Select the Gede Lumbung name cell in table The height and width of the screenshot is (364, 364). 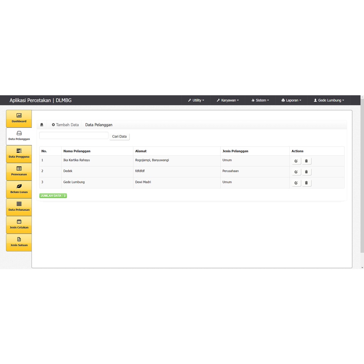tap(97, 183)
